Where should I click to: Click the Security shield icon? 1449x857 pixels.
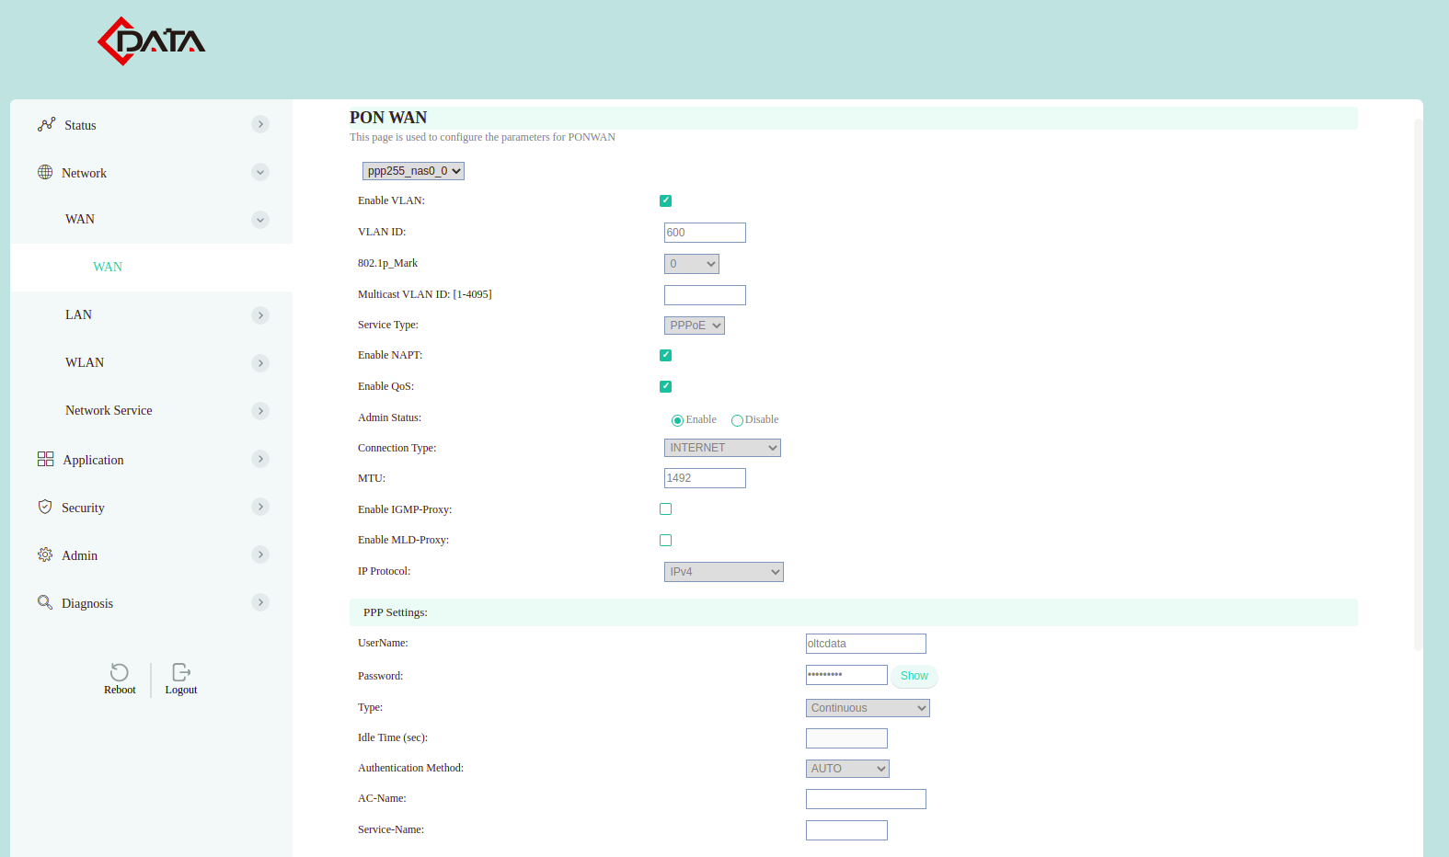pos(45,507)
